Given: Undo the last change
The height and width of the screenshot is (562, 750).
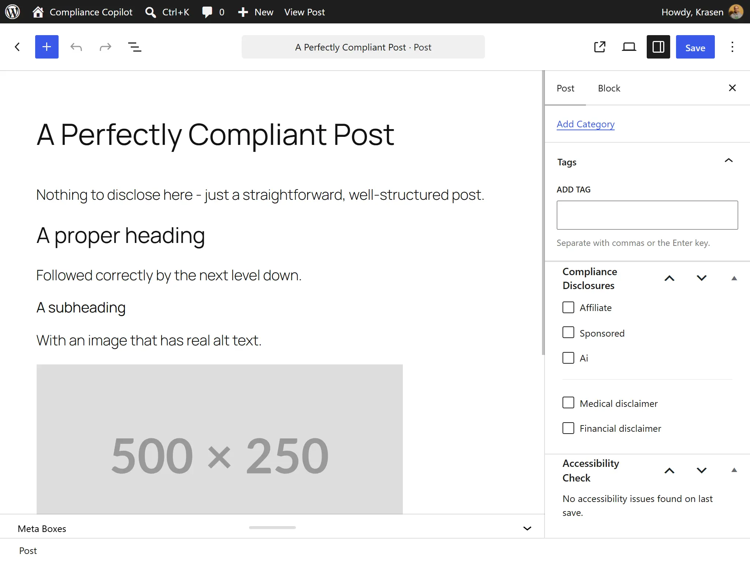Looking at the screenshot, I should (76, 47).
